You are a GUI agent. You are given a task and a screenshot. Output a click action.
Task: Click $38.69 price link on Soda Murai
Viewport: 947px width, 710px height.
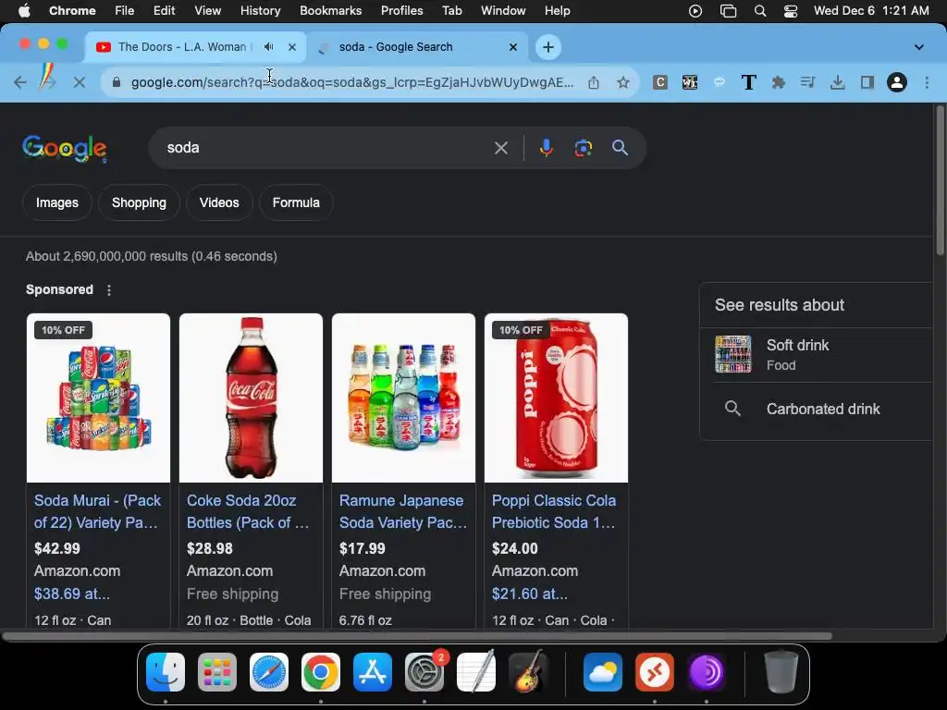tap(72, 594)
